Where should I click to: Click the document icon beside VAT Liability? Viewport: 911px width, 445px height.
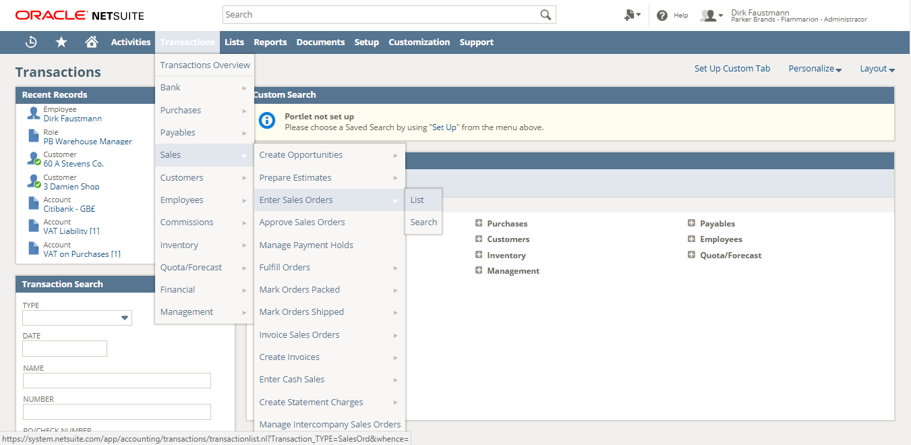[33, 226]
